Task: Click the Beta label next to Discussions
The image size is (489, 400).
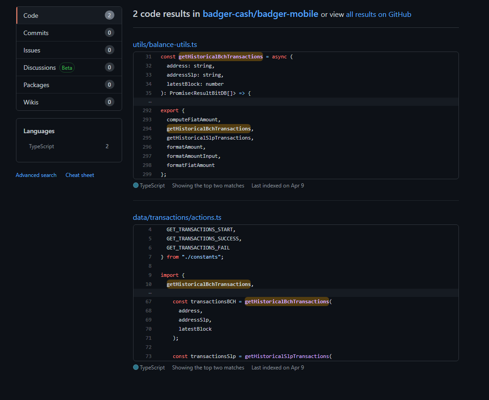Action: coord(67,68)
